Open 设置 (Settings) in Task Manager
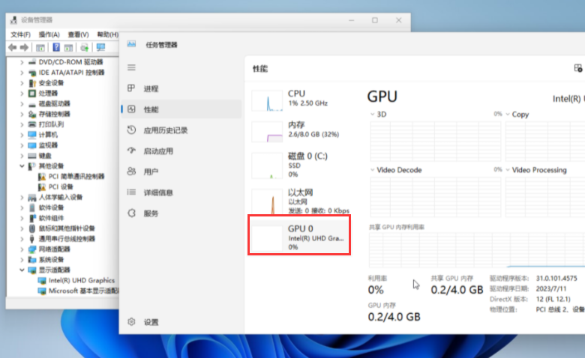The height and width of the screenshot is (358, 585). (181, 322)
